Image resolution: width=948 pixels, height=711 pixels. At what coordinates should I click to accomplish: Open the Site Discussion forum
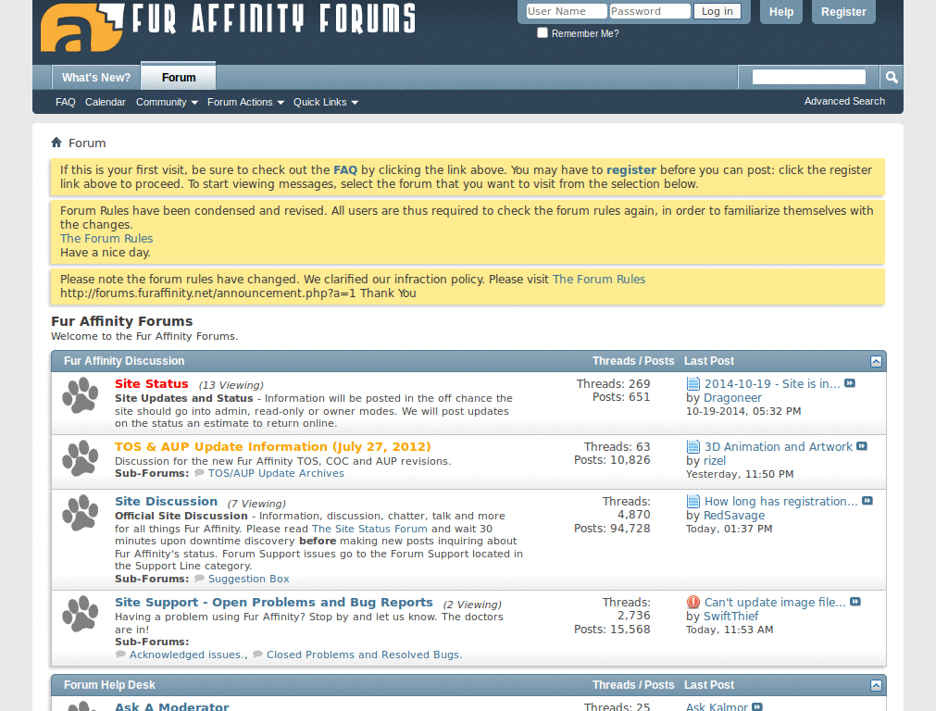tap(167, 501)
